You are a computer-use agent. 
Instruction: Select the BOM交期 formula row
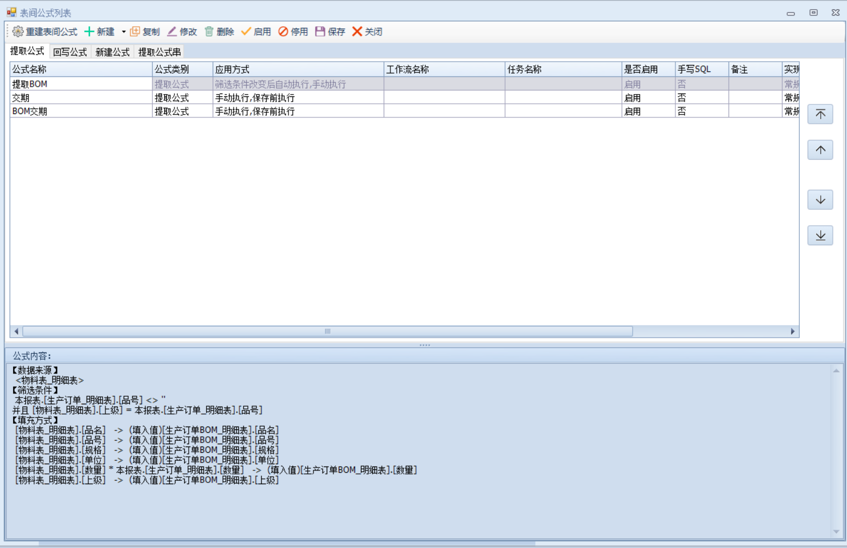[80, 111]
